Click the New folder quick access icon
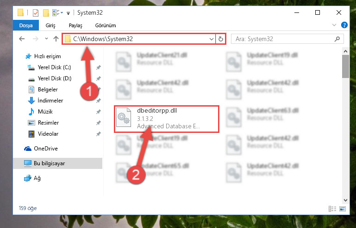The image size is (356, 228). (46, 12)
